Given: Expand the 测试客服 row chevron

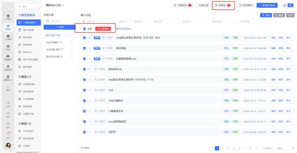Looking at the screenshot, I should click(x=90, y=48).
